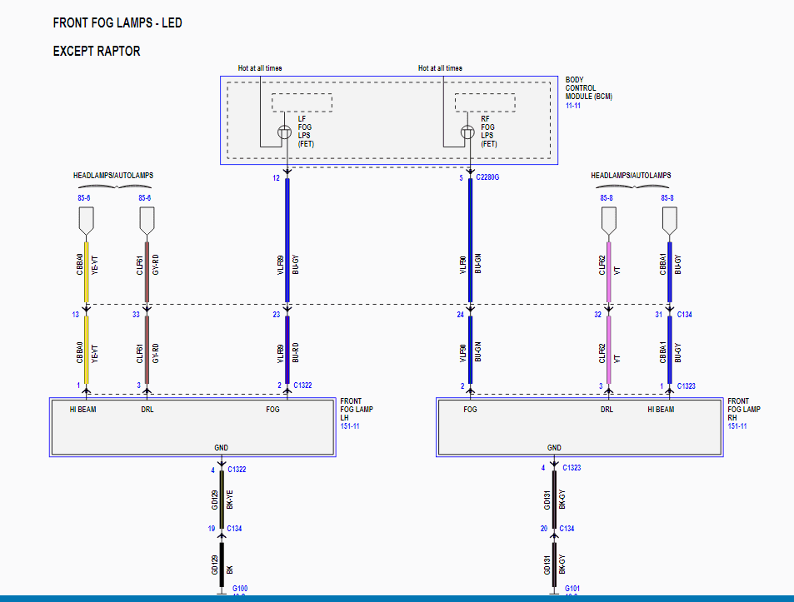This screenshot has height=602, width=794.
Task: Click the "FRONT FOG LAMPS - LED" title
Action: point(117,23)
